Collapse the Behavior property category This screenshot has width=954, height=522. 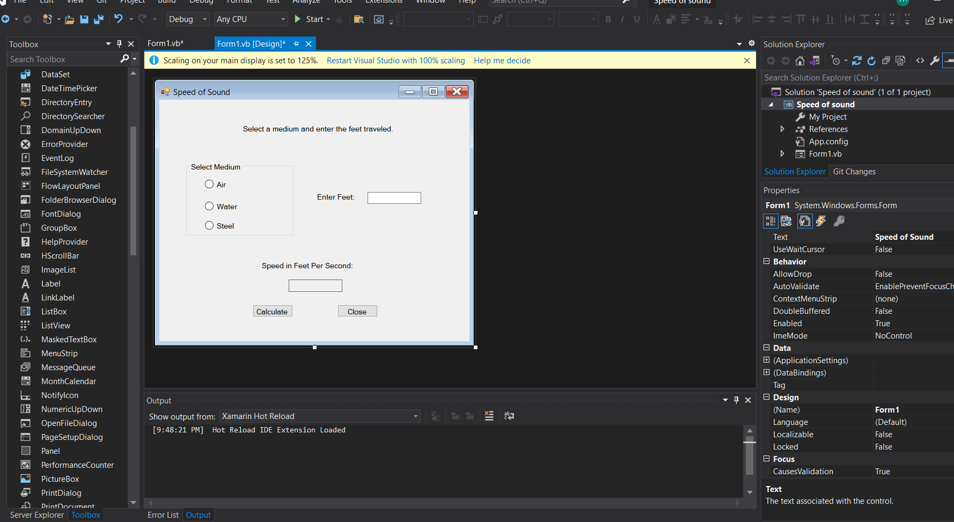[767, 261]
